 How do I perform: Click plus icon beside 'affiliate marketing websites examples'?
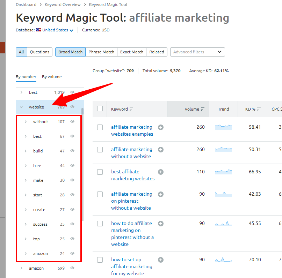pyautogui.click(x=161, y=127)
